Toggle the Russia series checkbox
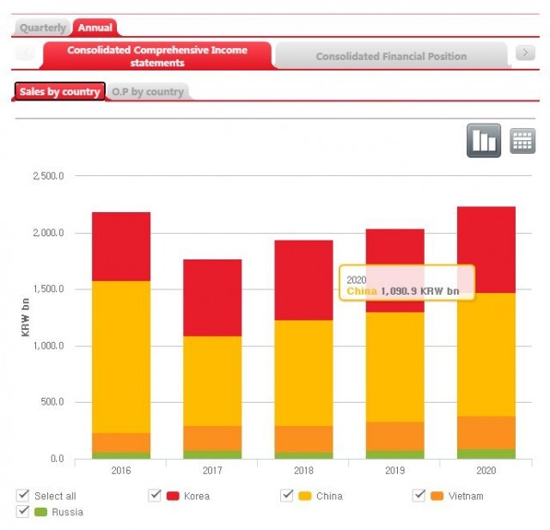Image resolution: width=550 pixels, height=530 pixels. pyautogui.click(x=22, y=512)
